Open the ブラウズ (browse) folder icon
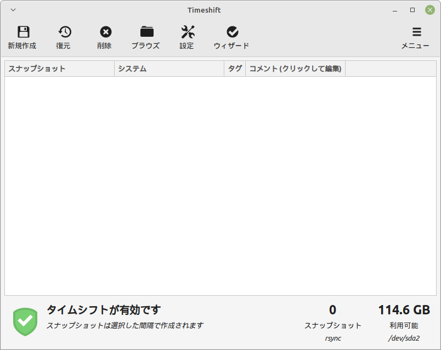The image size is (441, 350). click(147, 32)
